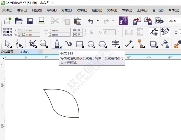
Task: Select the Zoom magnifier tool
Action: pos(44,44)
